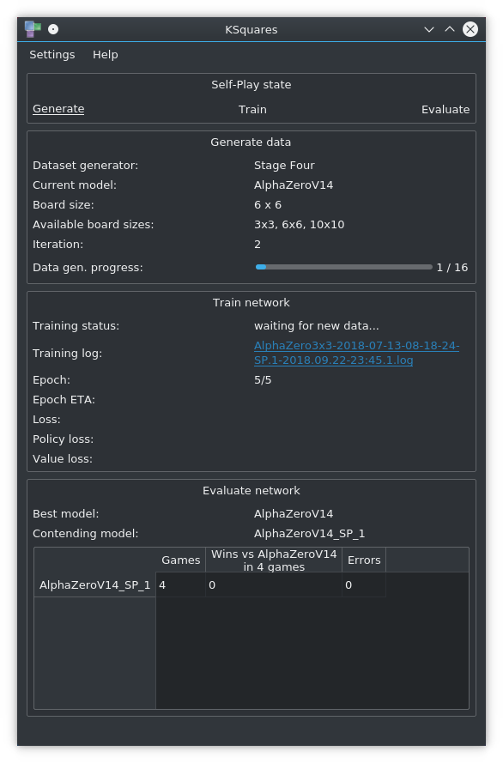The width and height of the screenshot is (503, 763).
Task: Click the data generation progress bar
Action: (344, 267)
